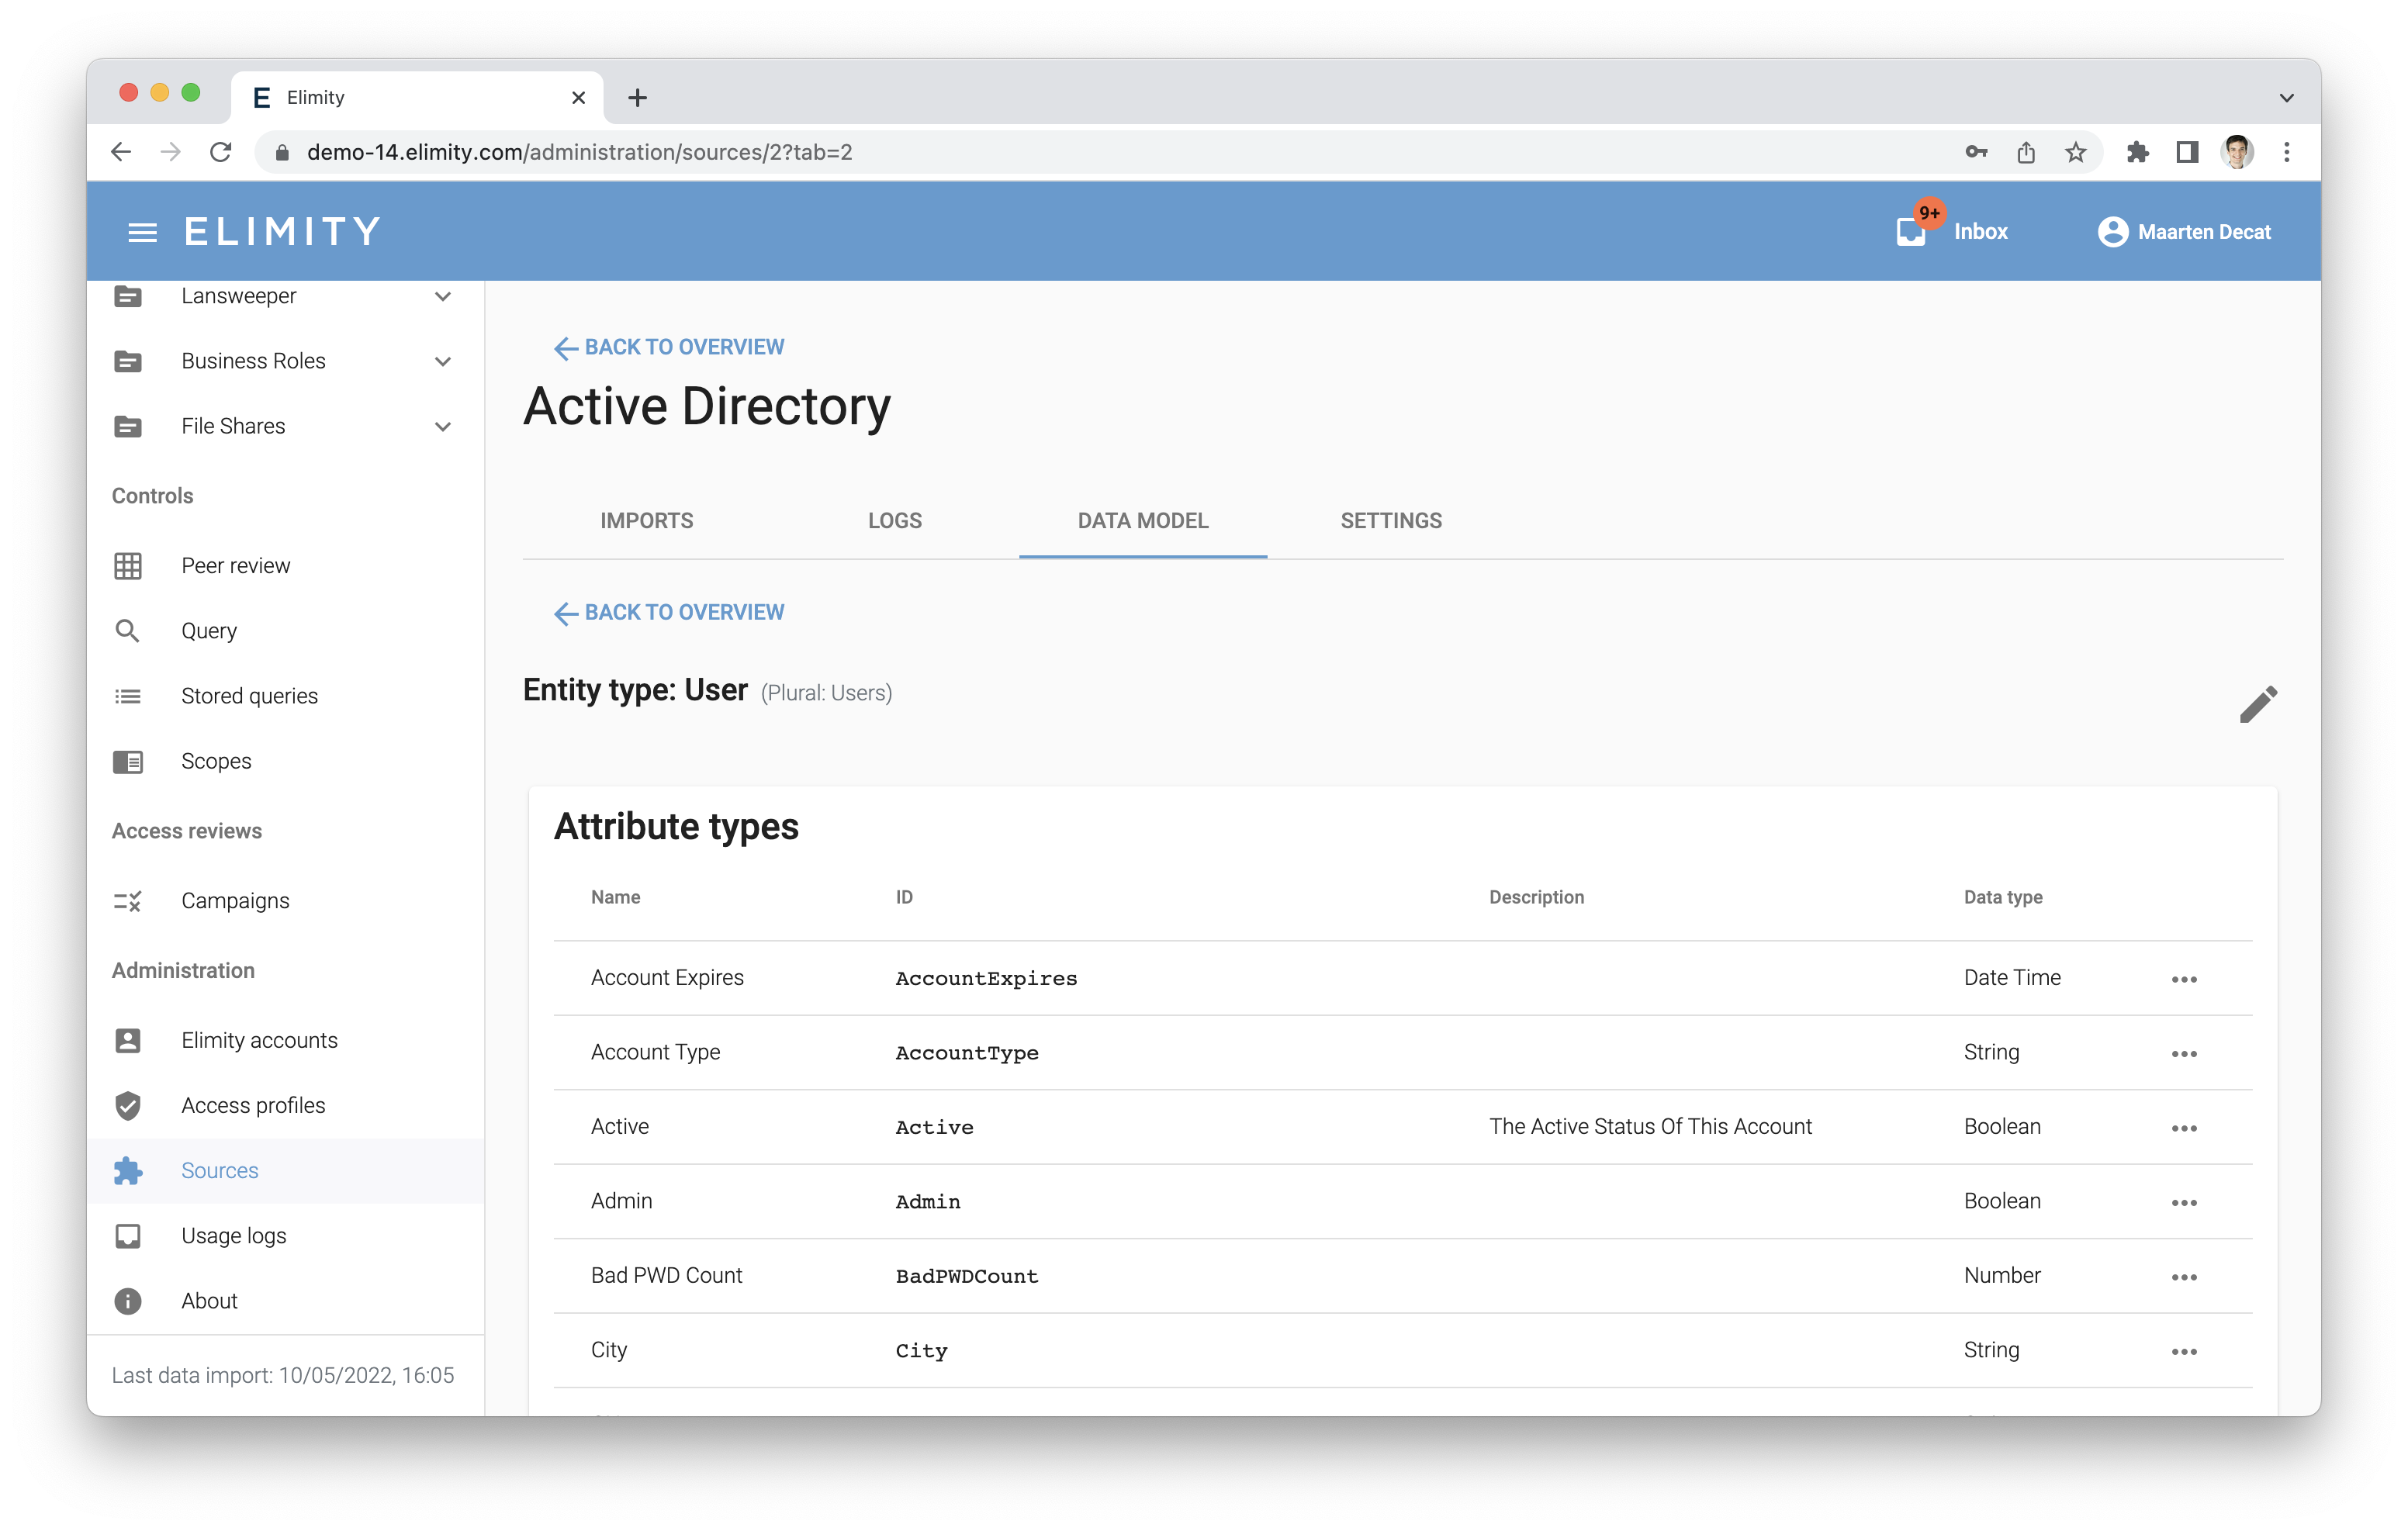Go back to the previous browser page
The image size is (2408, 1531).
(121, 152)
